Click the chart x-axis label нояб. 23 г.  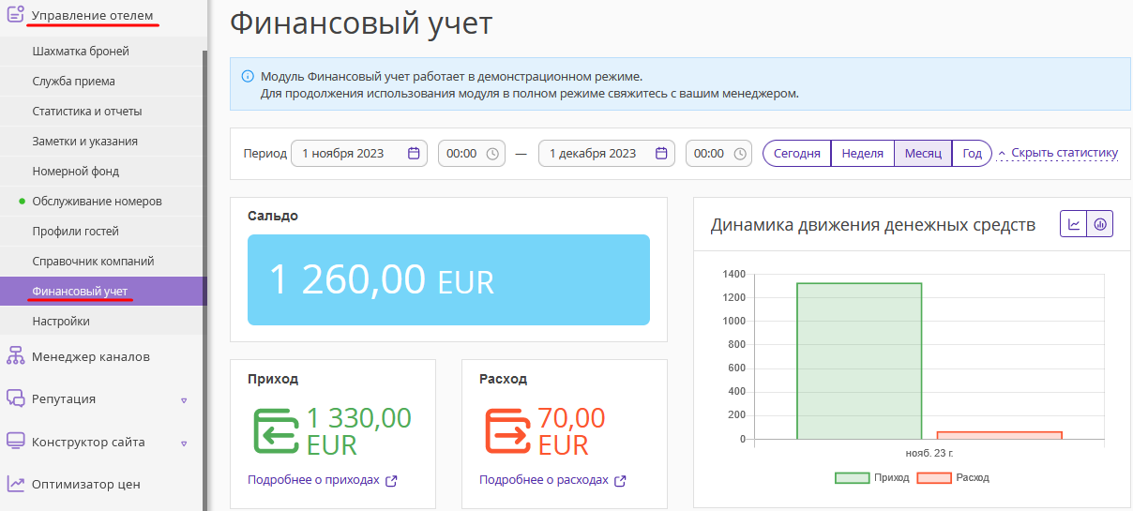point(929,454)
